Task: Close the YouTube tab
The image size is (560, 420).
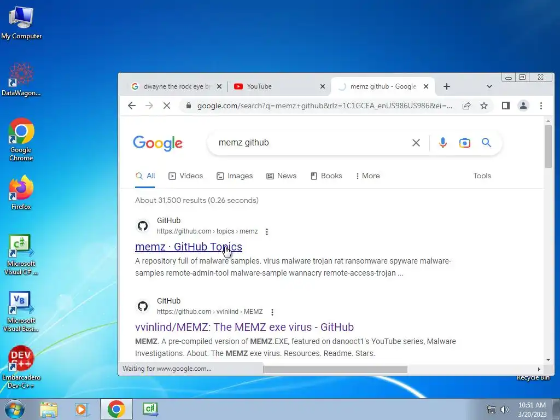Action: coord(323,86)
